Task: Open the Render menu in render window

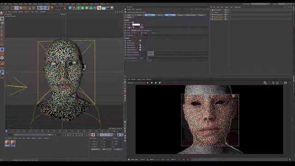Action: click(133, 79)
